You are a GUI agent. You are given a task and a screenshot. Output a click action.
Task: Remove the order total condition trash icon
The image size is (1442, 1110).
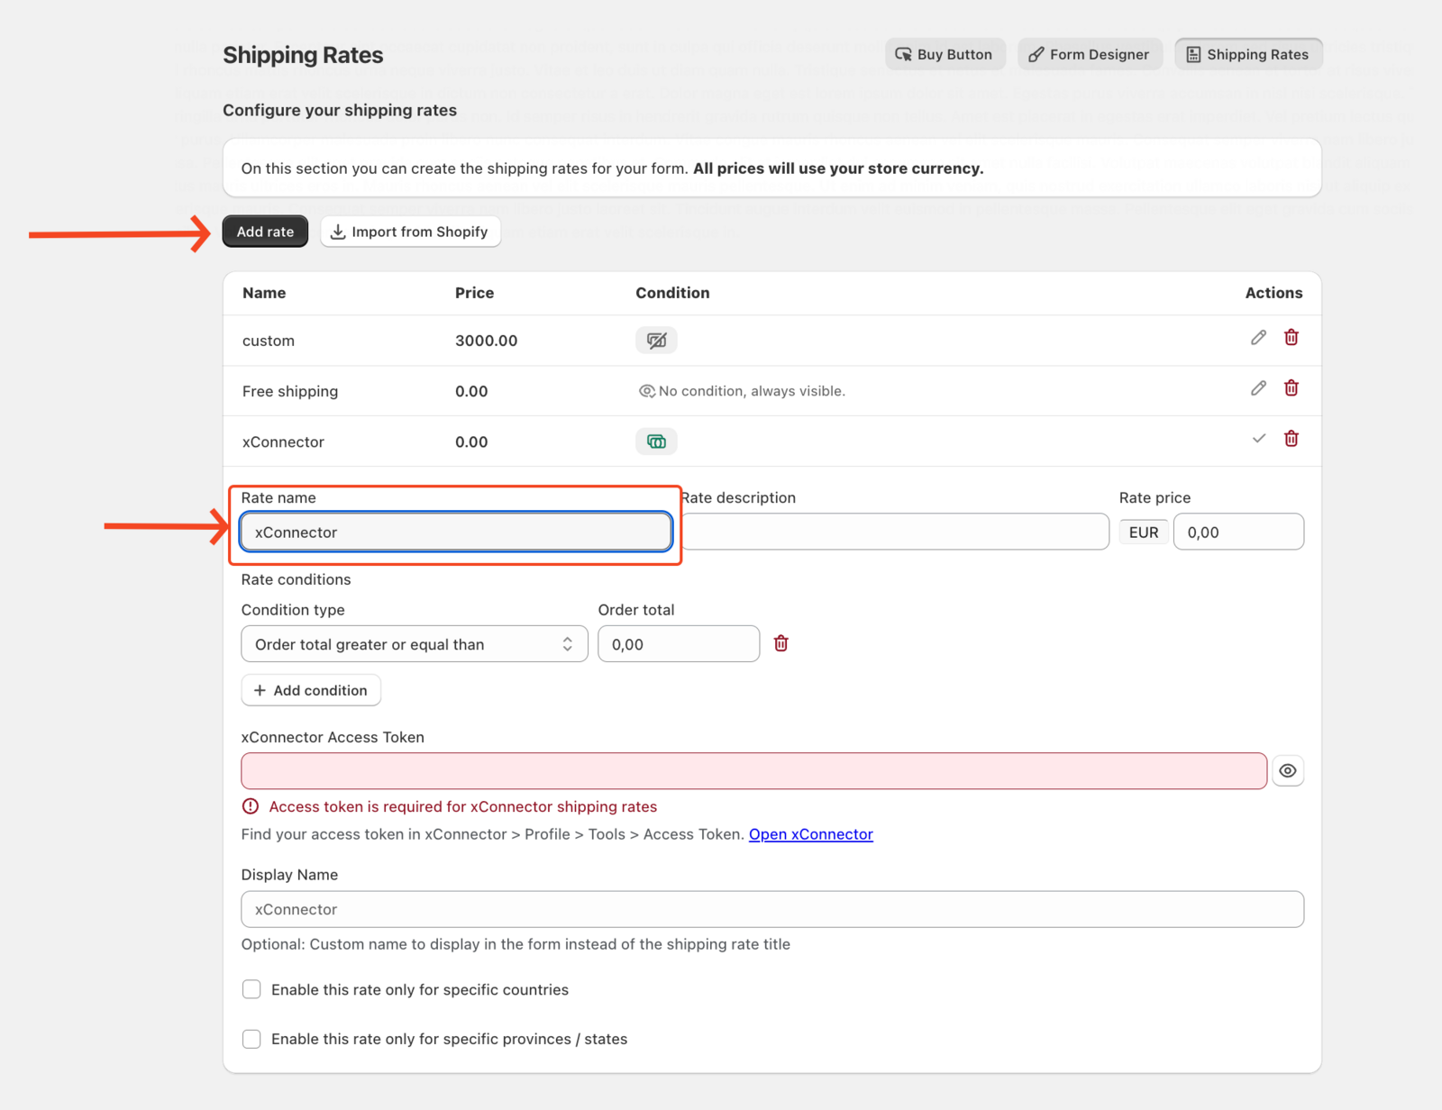click(781, 643)
